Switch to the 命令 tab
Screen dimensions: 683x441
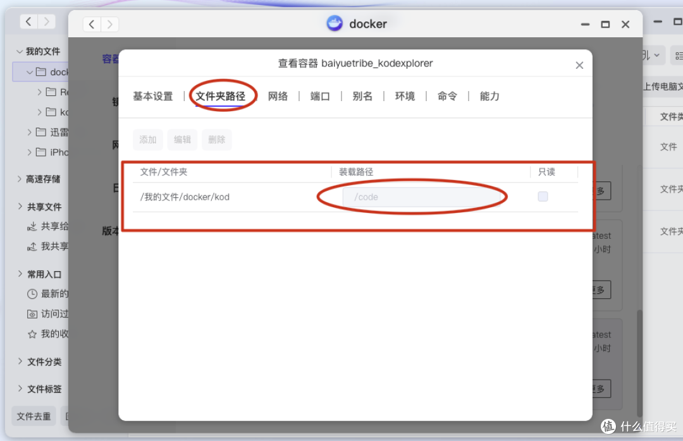pos(447,96)
